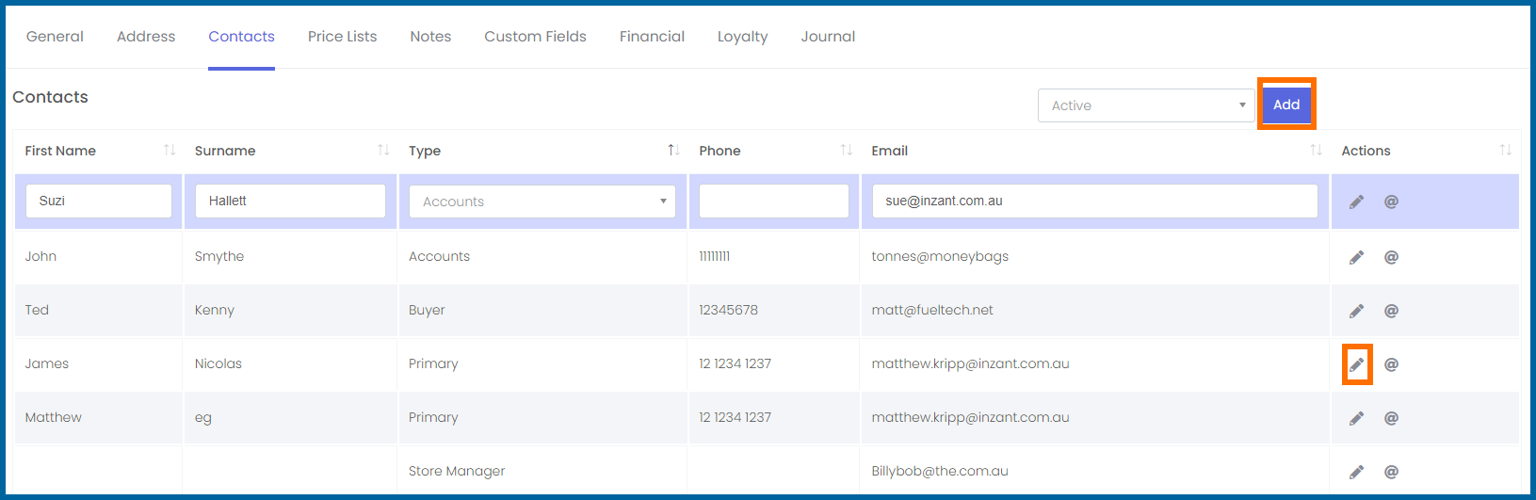
Task: Open the Journal tab
Action: click(828, 37)
